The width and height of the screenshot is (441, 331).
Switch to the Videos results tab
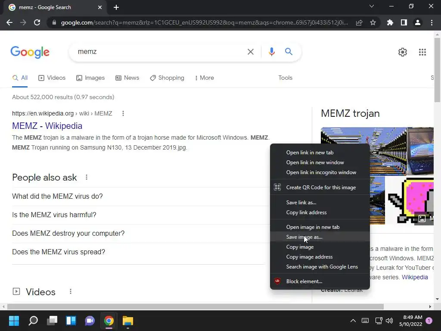tap(52, 78)
